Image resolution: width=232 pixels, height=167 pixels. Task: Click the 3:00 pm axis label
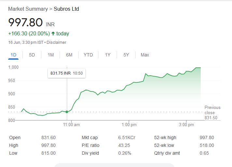click(186, 125)
